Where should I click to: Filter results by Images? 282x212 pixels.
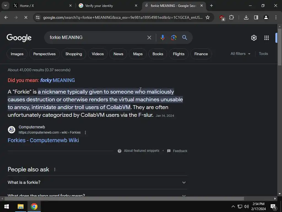(17, 54)
